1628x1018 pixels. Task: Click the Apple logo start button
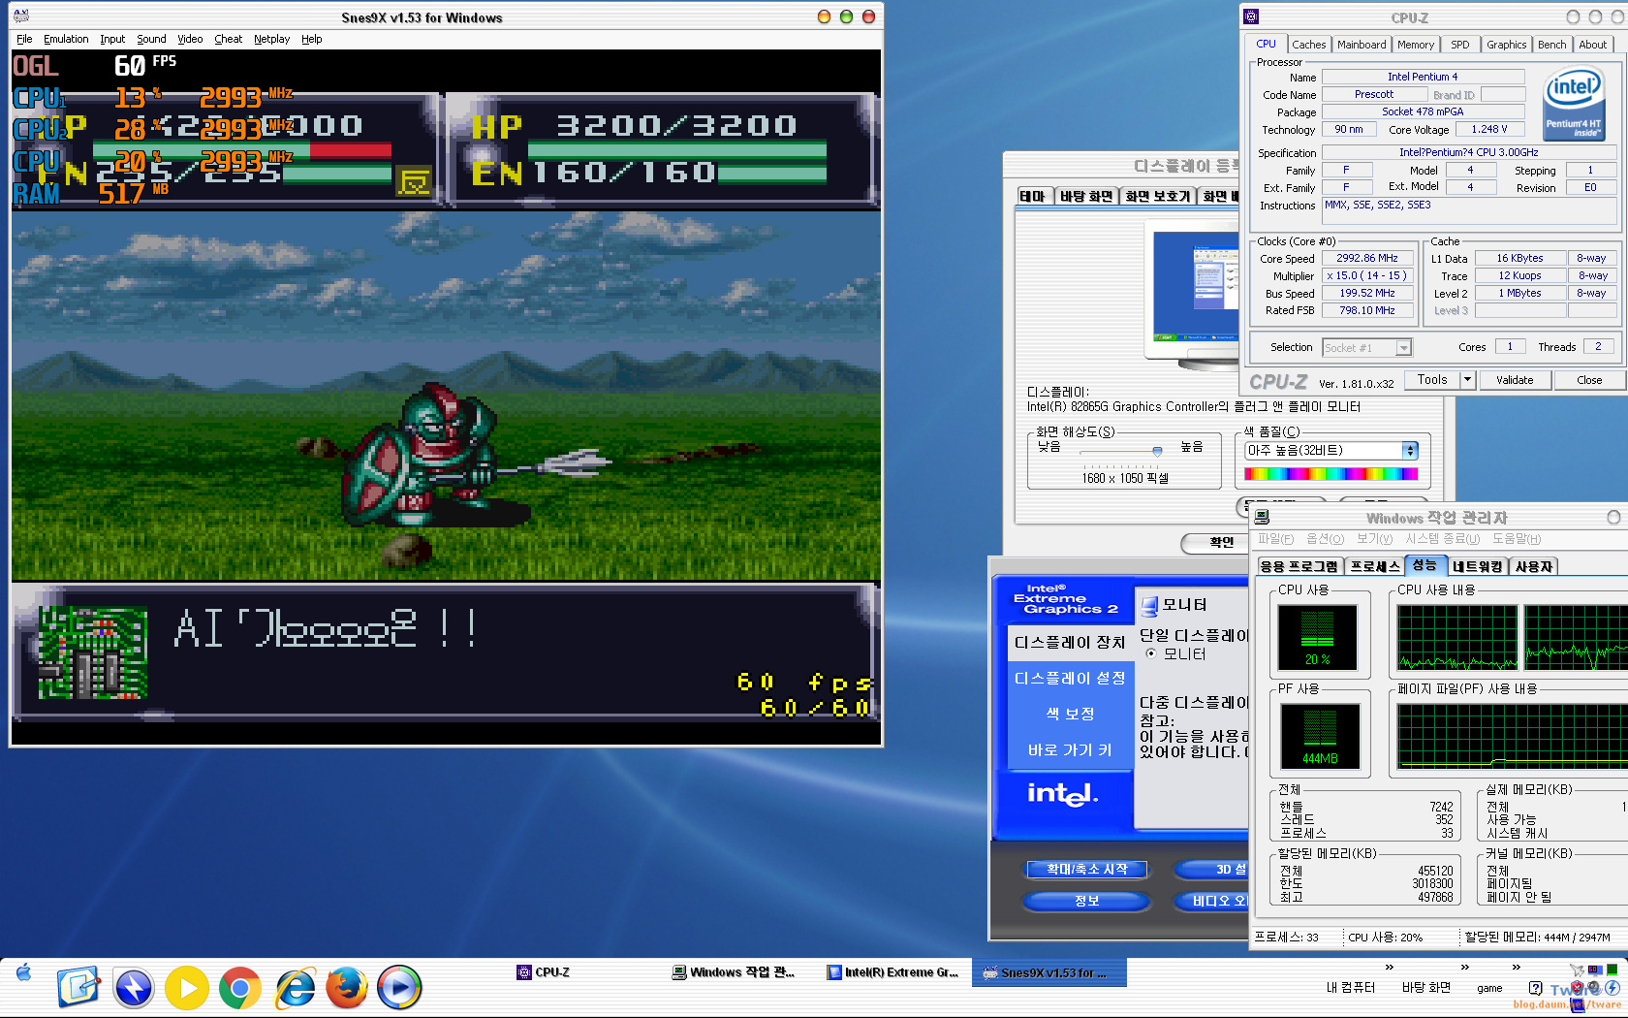click(x=23, y=972)
